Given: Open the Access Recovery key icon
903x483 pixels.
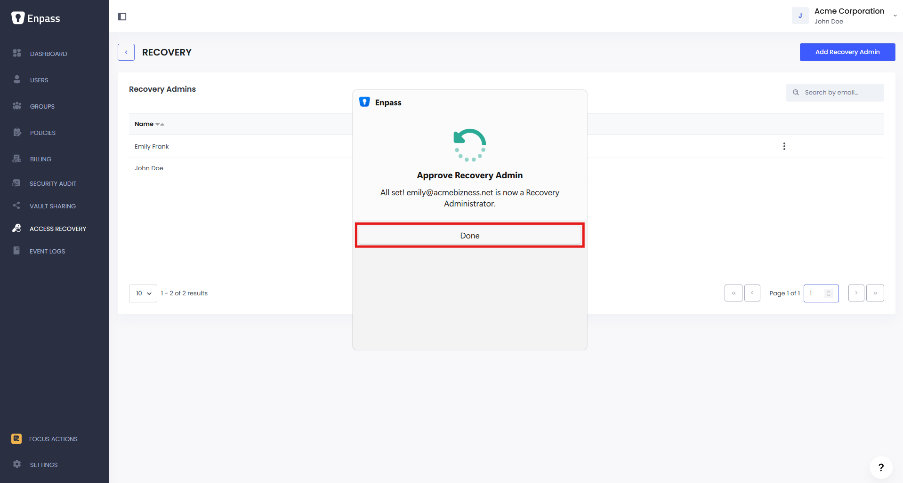Looking at the screenshot, I should click(16, 228).
